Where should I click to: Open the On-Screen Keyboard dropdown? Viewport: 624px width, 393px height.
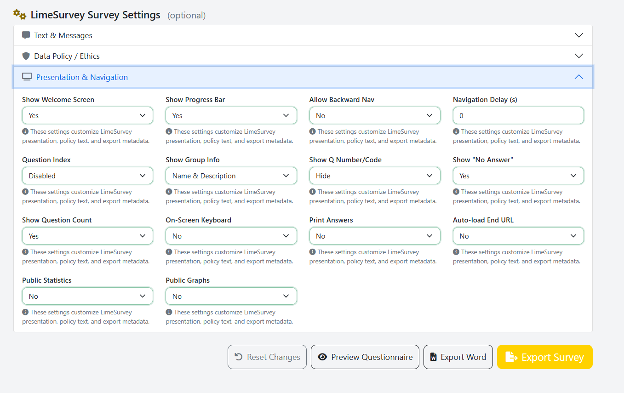231,236
